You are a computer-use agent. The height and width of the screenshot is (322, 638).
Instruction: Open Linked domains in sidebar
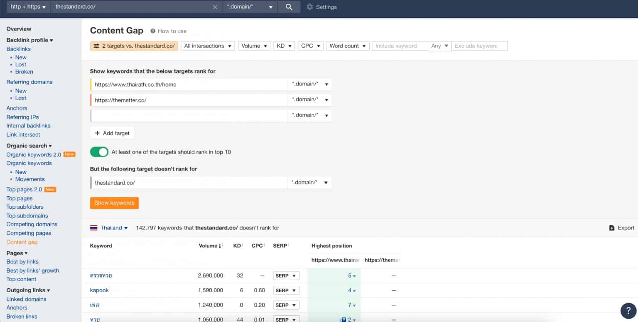[26, 299]
